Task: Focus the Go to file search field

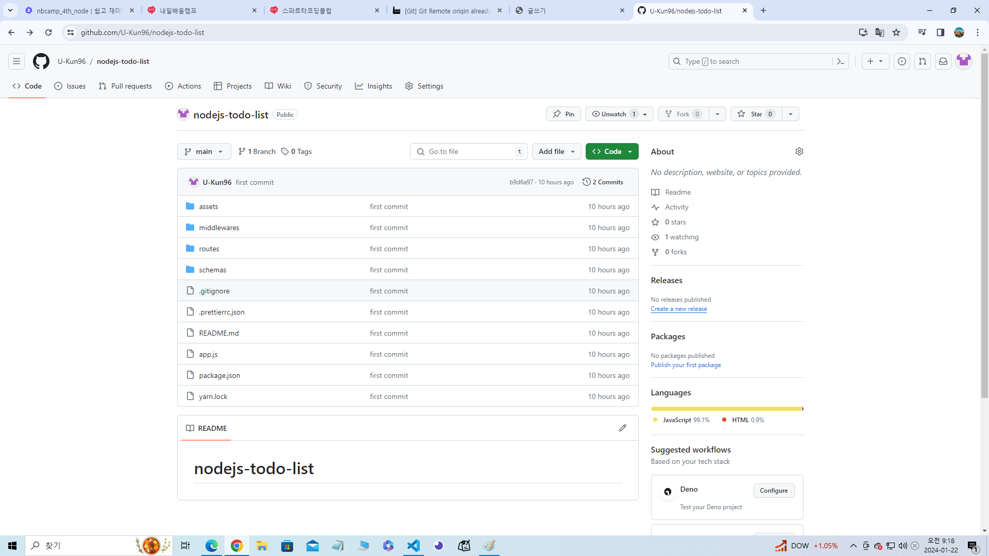Action: [469, 151]
